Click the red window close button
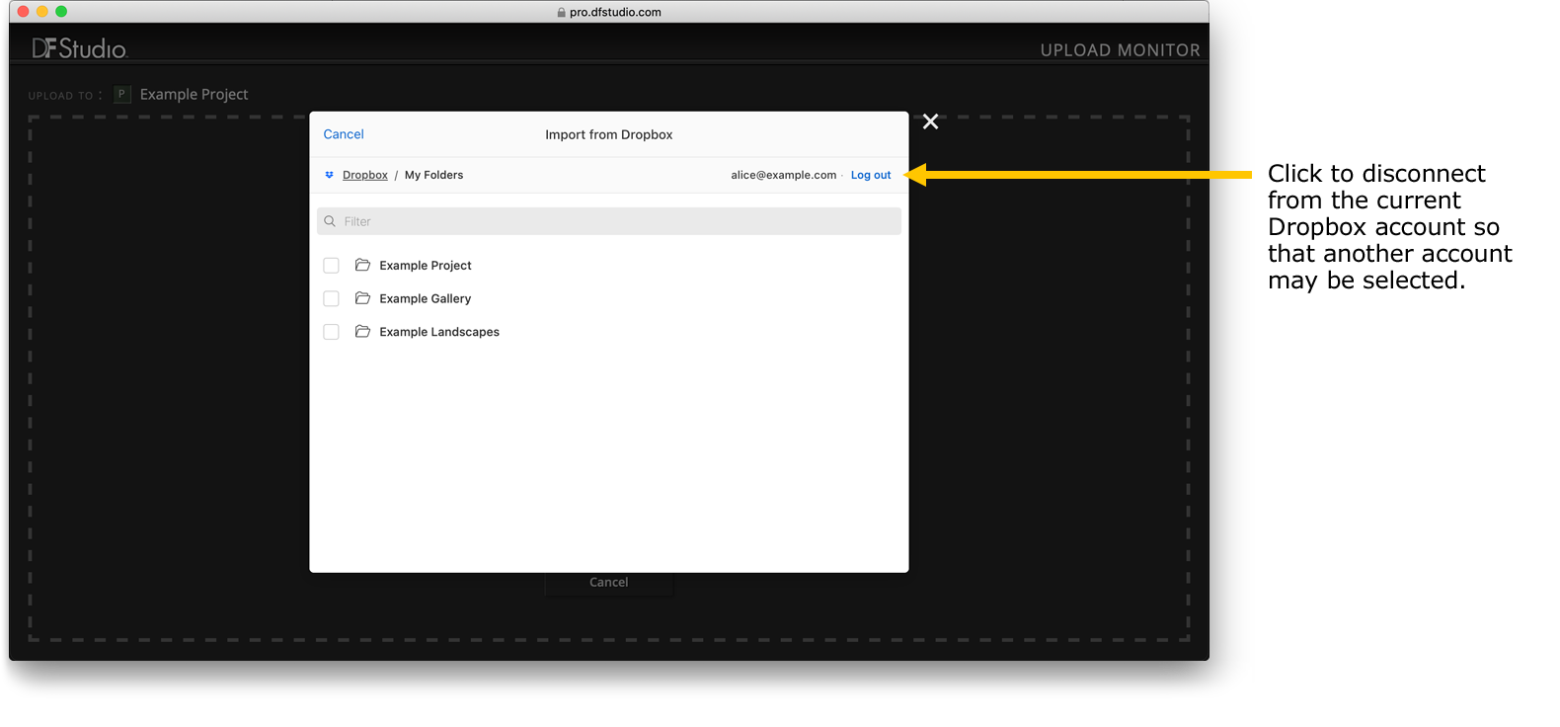Image resolution: width=1560 pixels, height=727 pixels. [x=24, y=12]
